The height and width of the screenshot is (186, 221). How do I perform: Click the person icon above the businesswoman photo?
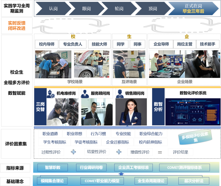[119, 93]
